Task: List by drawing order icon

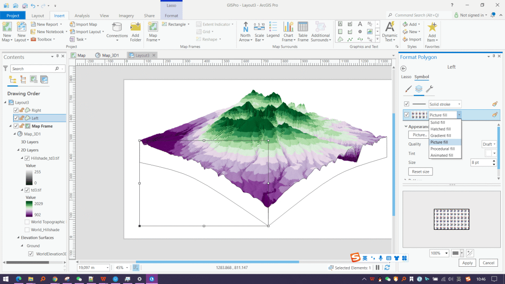Action: click(13, 79)
